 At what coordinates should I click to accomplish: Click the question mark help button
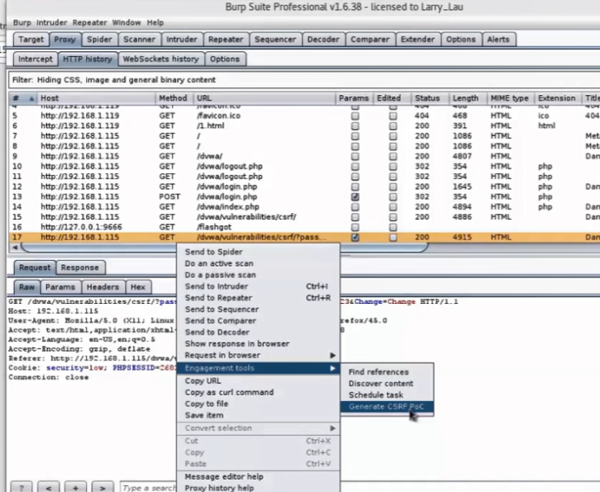(21, 487)
